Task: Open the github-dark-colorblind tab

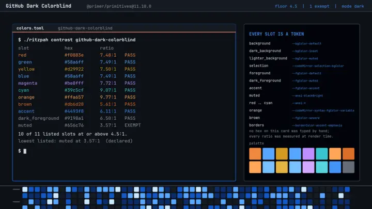Action: 85,28
